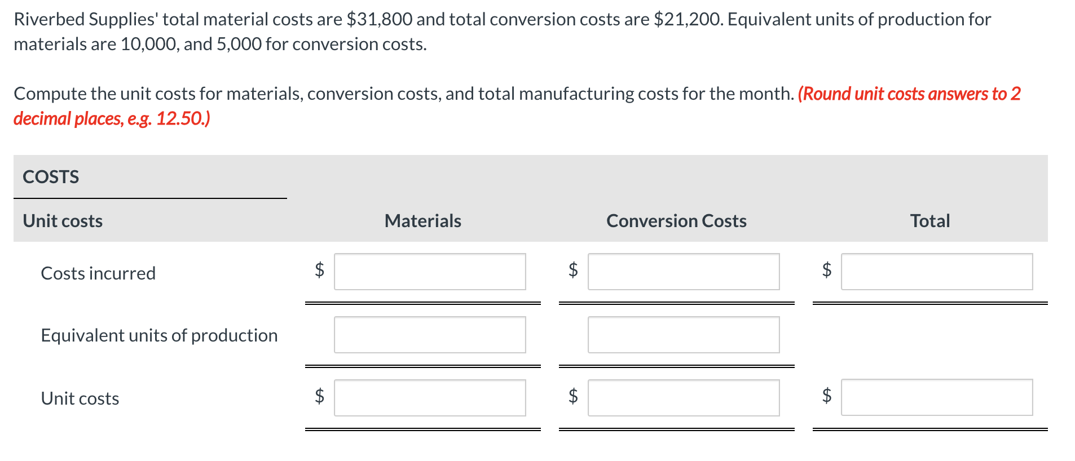Screen dimensions: 1075x461
Task: Click the Unit costs Materials input field
Action: tap(429, 398)
